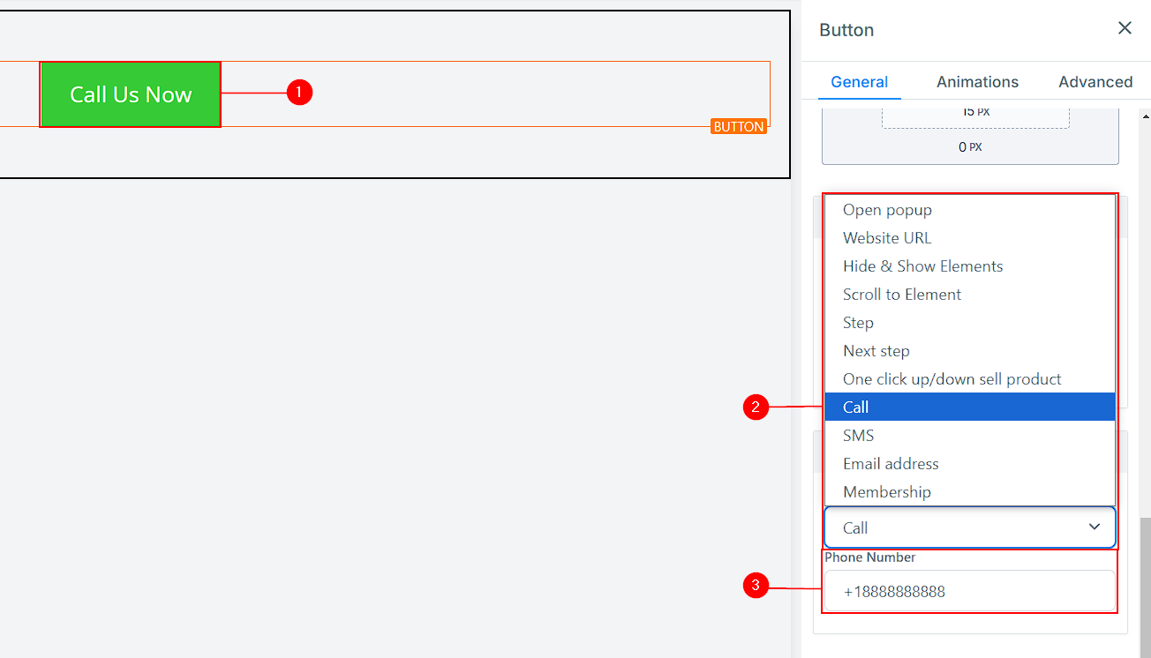Select 'Open popup' from the action list
The height and width of the screenshot is (658, 1151).
pos(887,210)
